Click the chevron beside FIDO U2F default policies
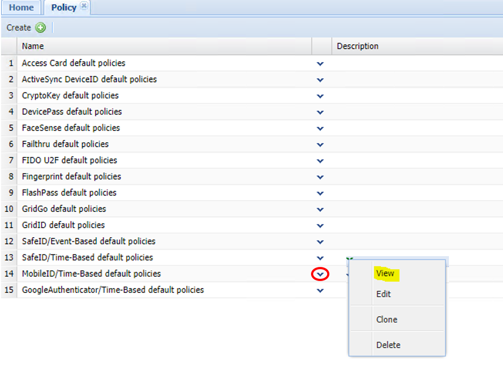 coord(320,161)
